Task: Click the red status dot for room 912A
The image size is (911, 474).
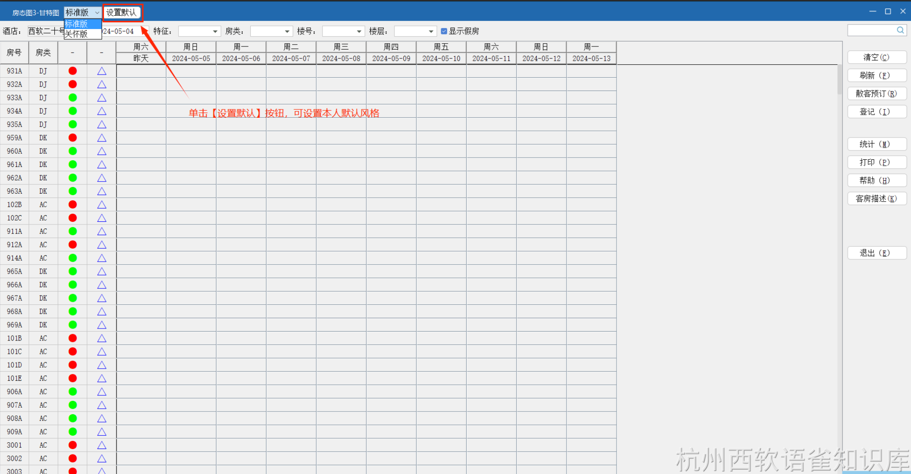Action: click(x=73, y=245)
